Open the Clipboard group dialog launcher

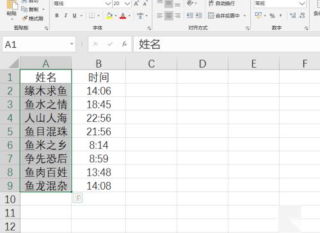pyautogui.click(x=46, y=28)
